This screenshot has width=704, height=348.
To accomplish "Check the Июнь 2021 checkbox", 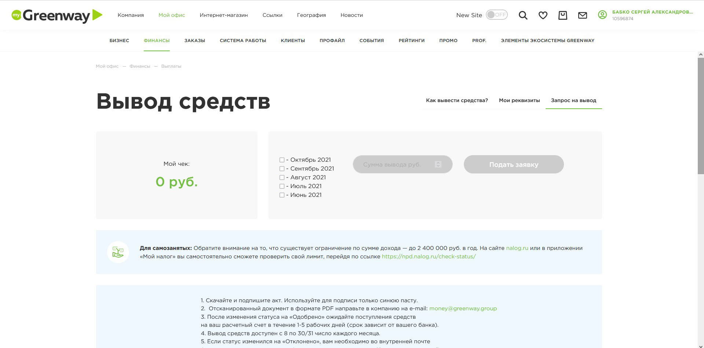I will [282, 195].
